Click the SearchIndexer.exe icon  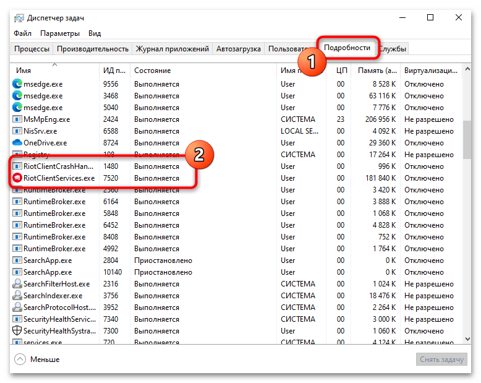coord(17,295)
